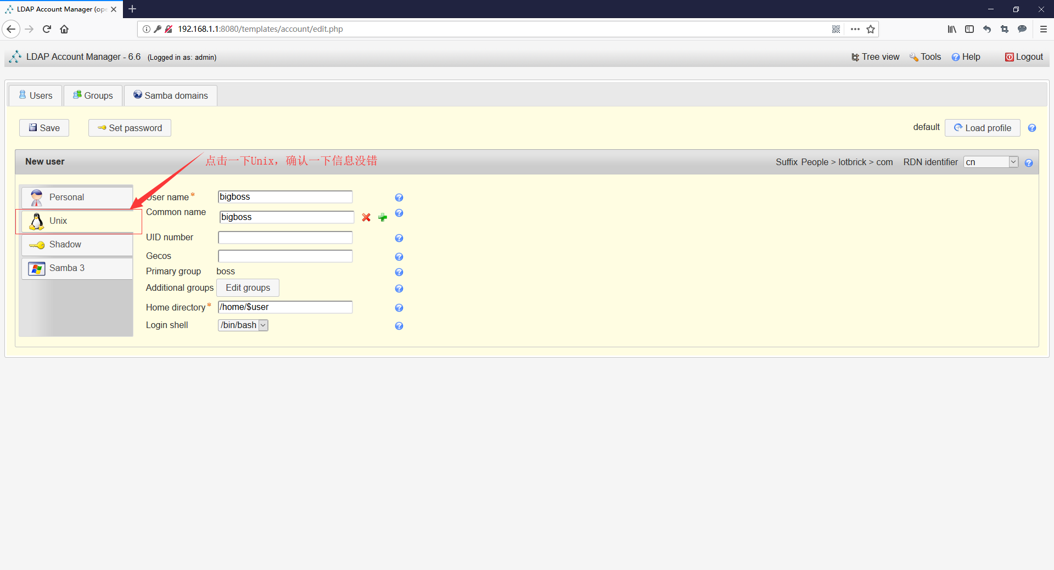Add another common name with green plus

pos(383,218)
